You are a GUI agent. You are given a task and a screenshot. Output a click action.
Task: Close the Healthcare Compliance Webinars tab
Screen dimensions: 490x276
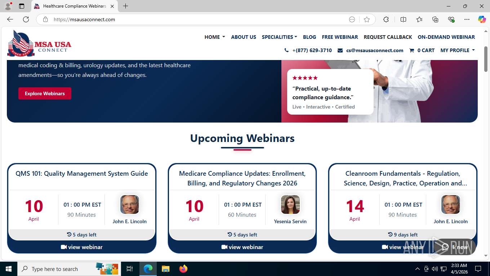coord(112,6)
